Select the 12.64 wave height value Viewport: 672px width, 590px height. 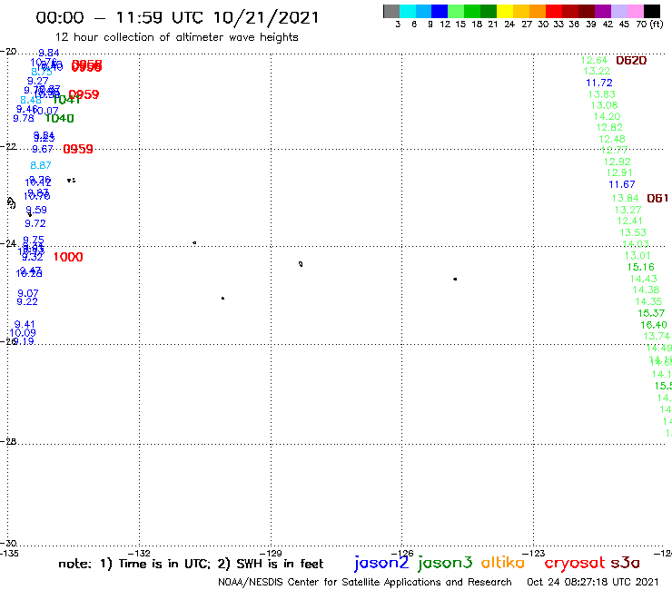click(x=594, y=61)
